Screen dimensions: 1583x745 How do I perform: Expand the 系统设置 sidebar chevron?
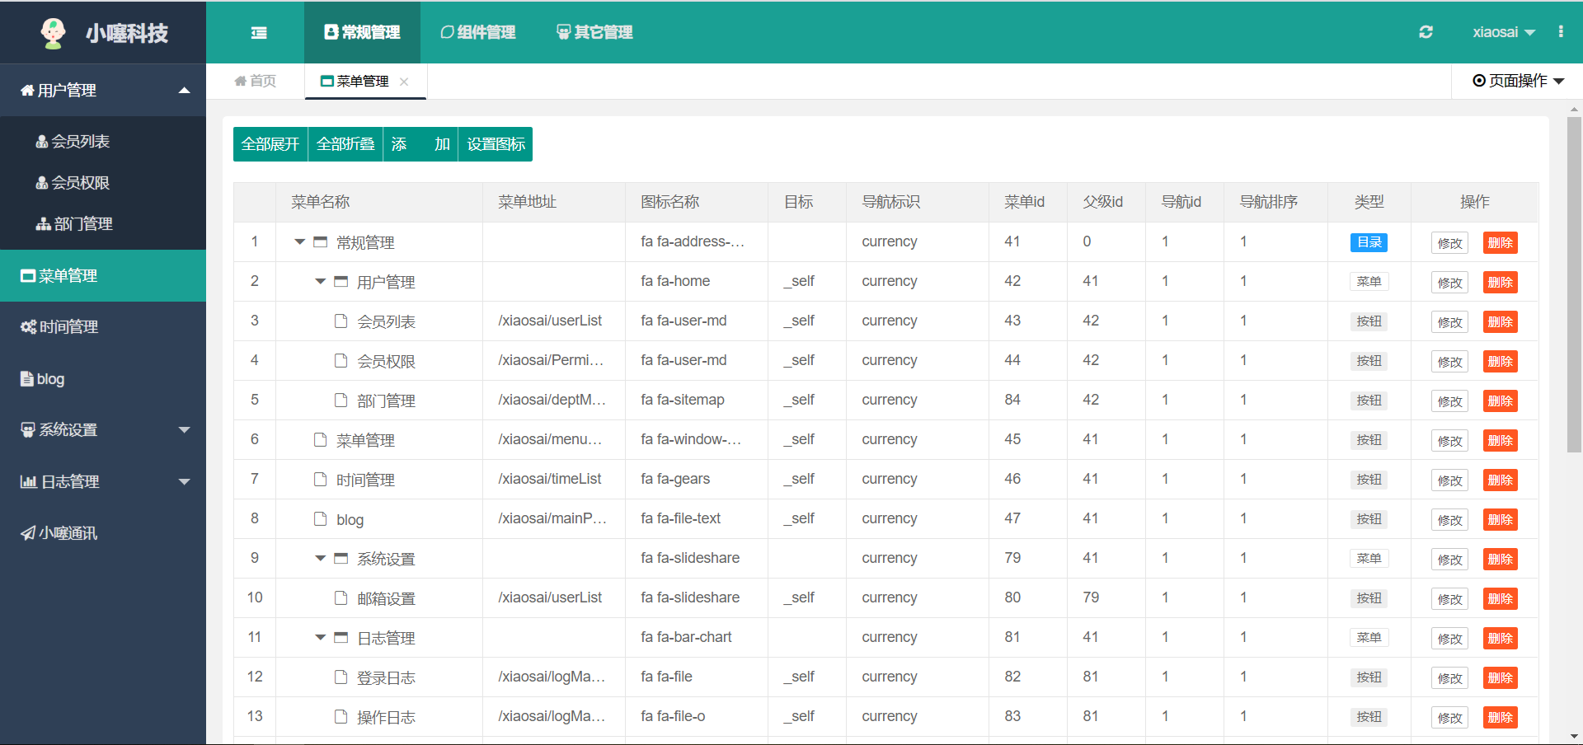click(x=185, y=429)
